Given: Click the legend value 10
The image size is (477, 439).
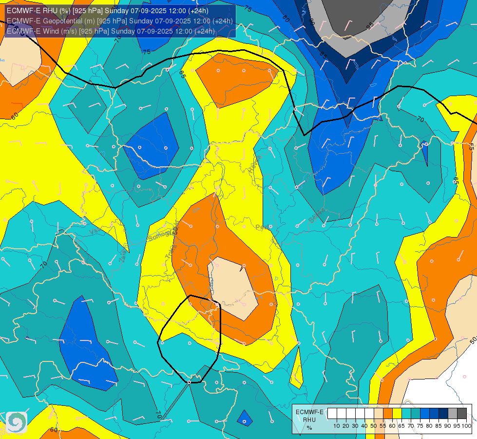Looking at the screenshot, I should (337, 426).
